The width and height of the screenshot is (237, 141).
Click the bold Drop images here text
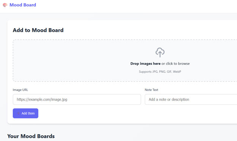click(145, 64)
